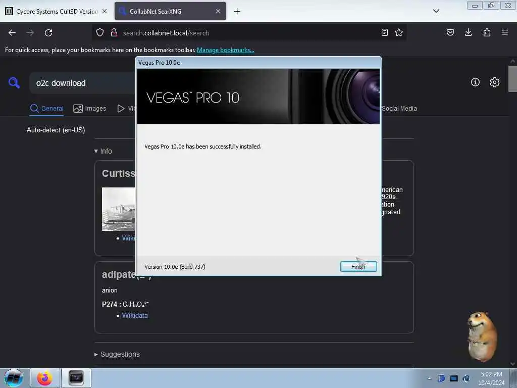
Task: Open Windows Start menu orb
Action: [x=14, y=378]
